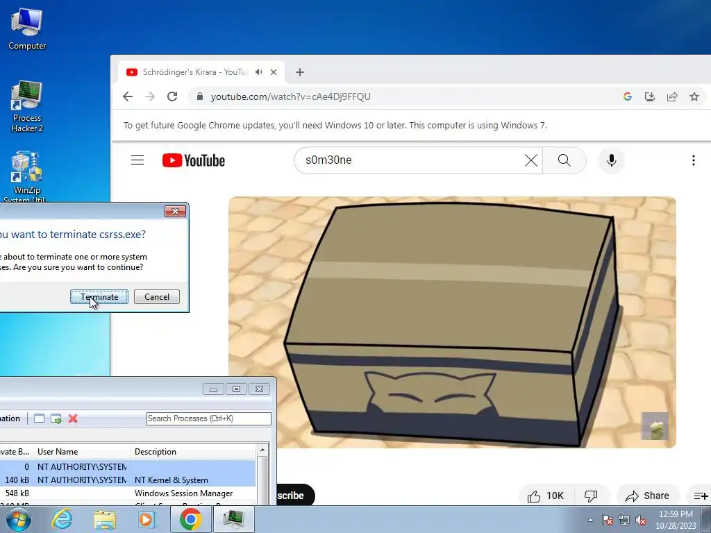Open YouTube settings three-dot menu
This screenshot has width=711, height=533.
[x=694, y=160]
